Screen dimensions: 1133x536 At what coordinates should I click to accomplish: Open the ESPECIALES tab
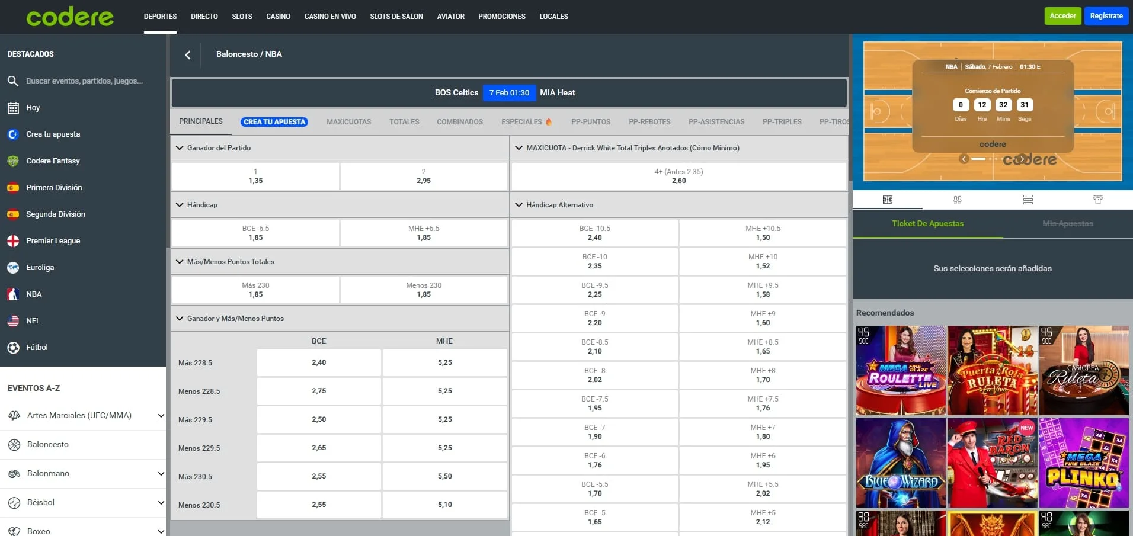526,122
